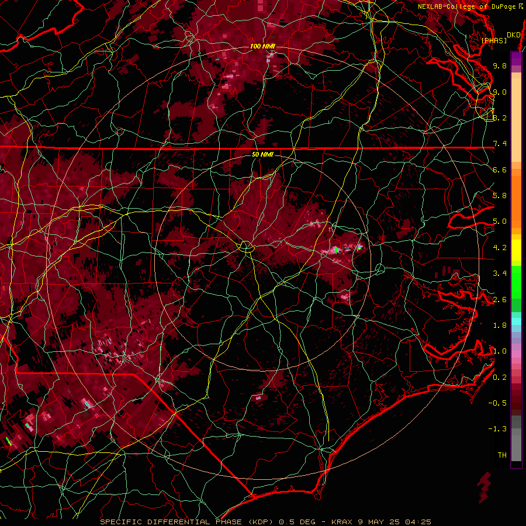Click the 4.2 scale value

[x=500, y=248]
